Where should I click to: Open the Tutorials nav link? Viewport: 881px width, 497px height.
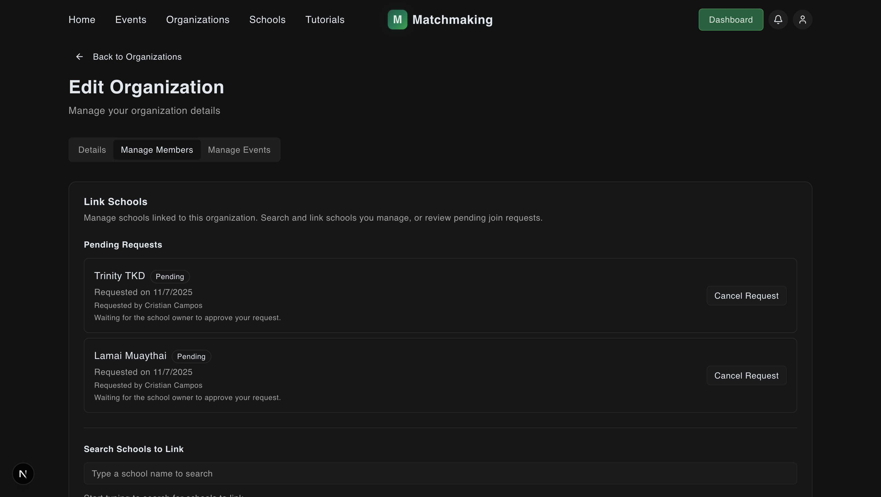pyautogui.click(x=325, y=20)
